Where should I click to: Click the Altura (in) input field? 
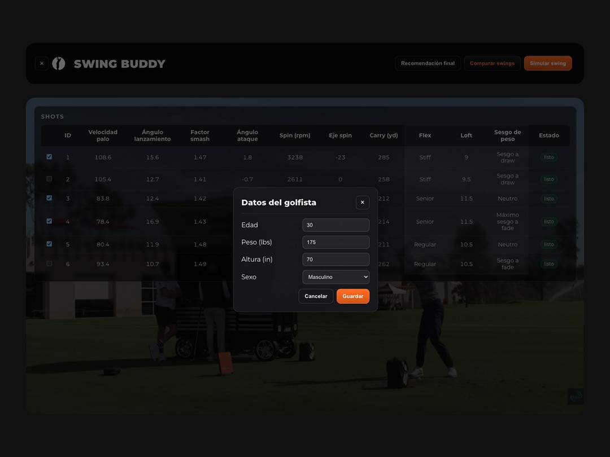pyautogui.click(x=335, y=259)
